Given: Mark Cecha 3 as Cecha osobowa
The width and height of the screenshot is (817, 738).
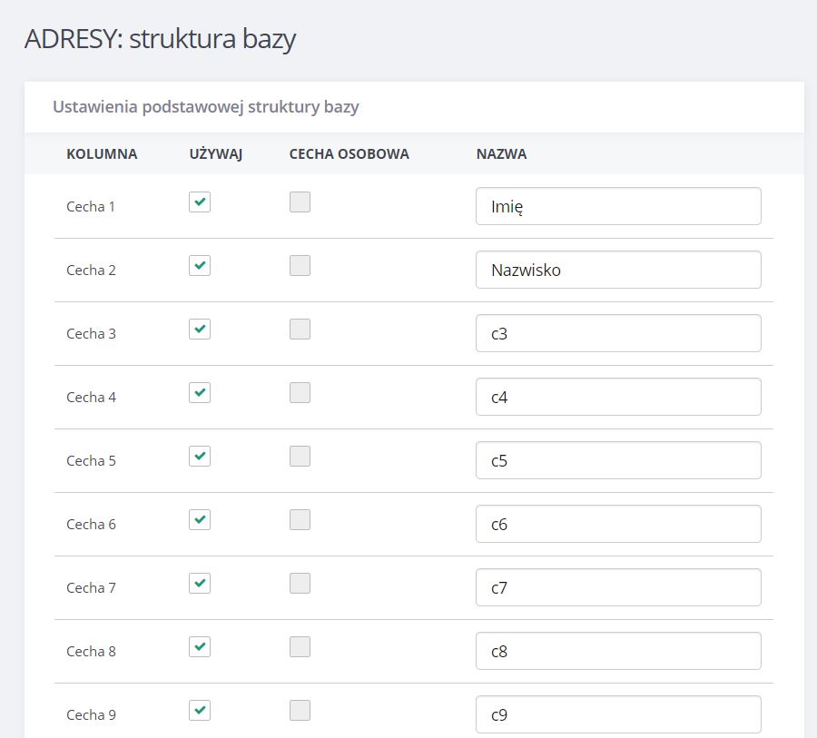Looking at the screenshot, I should coord(300,330).
